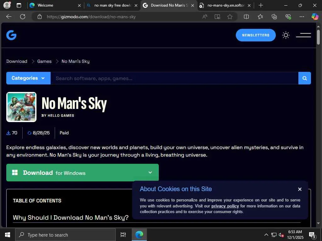
Task: Click the scrollbar up arrow
Action: point(318,27)
